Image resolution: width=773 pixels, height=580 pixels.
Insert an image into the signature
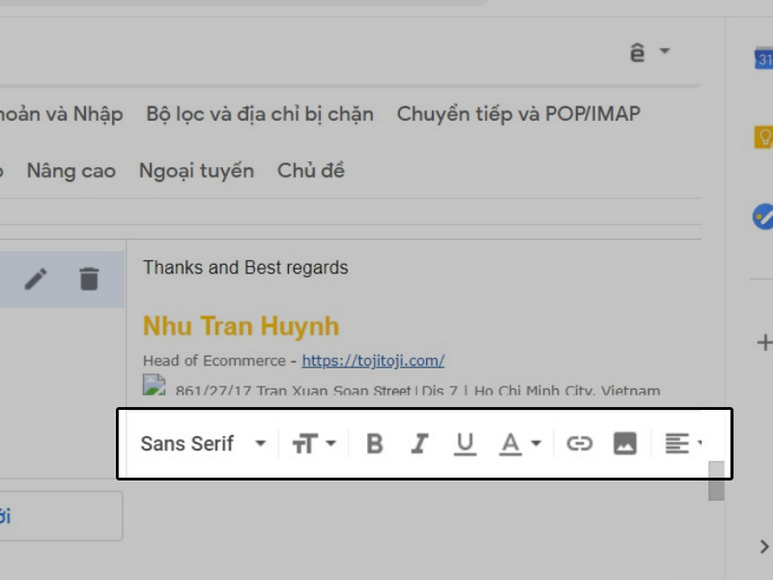coord(625,444)
